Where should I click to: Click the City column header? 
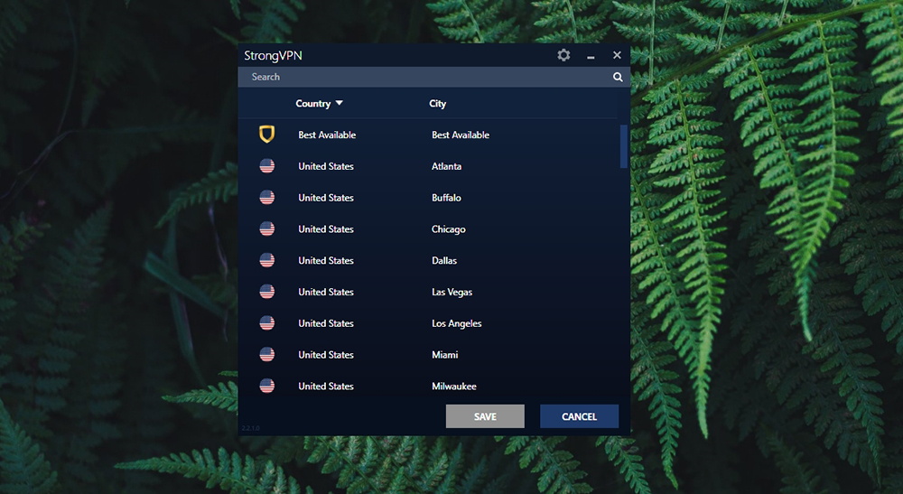coord(438,104)
